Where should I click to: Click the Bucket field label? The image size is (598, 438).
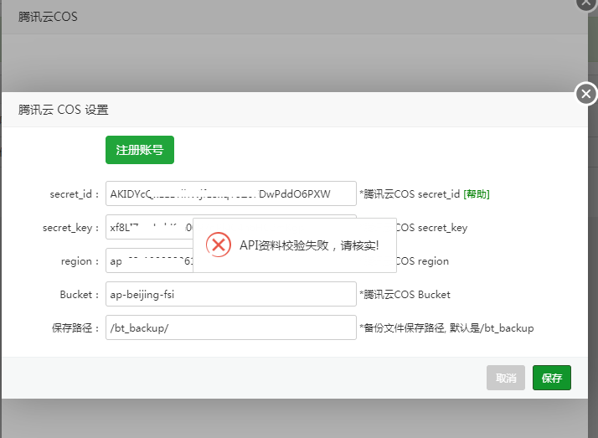[80, 295]
